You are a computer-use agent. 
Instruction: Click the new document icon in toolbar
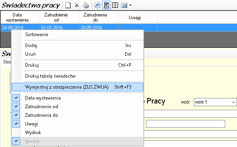[68, 5]
